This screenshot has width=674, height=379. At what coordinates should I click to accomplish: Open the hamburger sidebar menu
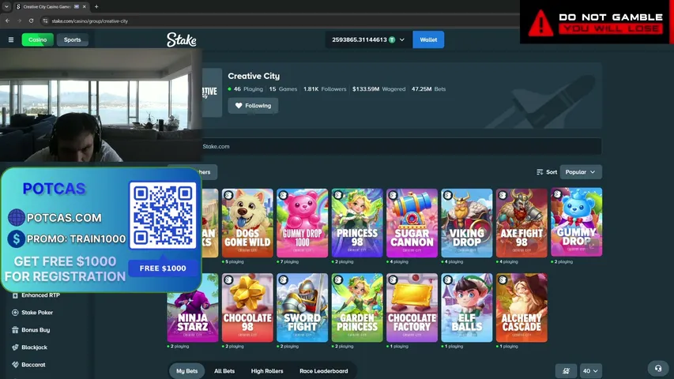[11, 39]
